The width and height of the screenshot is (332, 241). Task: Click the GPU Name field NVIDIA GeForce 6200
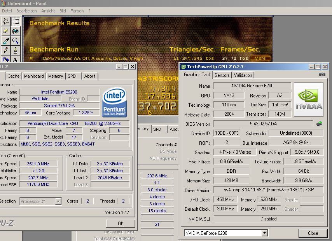(x=252, y=86)
